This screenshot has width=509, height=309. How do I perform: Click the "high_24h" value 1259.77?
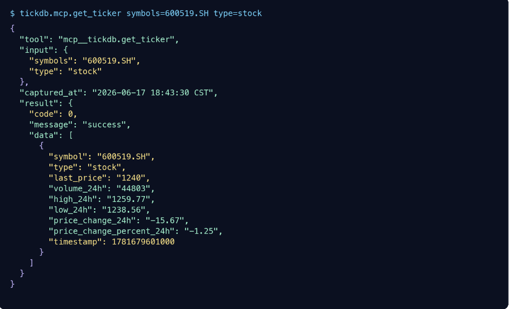click(129, 199)
